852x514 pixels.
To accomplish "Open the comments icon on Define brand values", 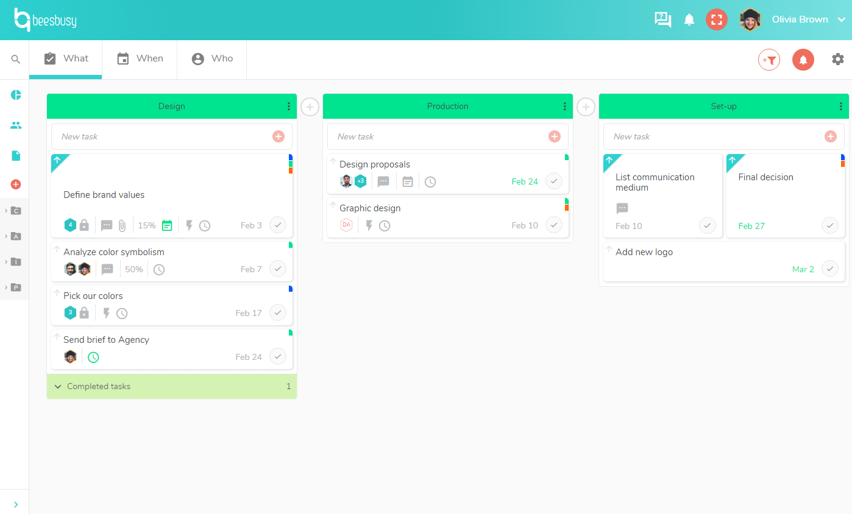I will (x=107, y=225).
